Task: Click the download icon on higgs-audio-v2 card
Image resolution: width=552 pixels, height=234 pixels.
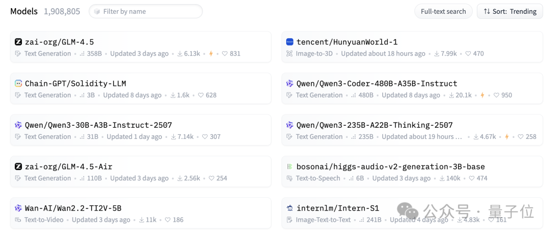Action: (x=442, y=178)
